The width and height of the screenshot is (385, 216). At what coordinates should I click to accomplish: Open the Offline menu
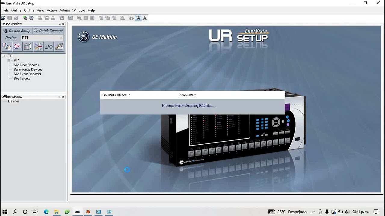(29, 10)
